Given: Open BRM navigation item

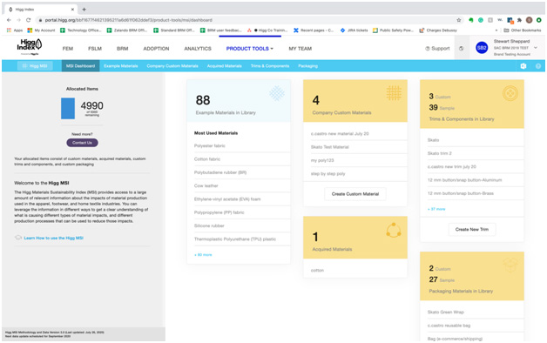Looking at the screenshot, I should pyautogui.click(x=123, y=49).
